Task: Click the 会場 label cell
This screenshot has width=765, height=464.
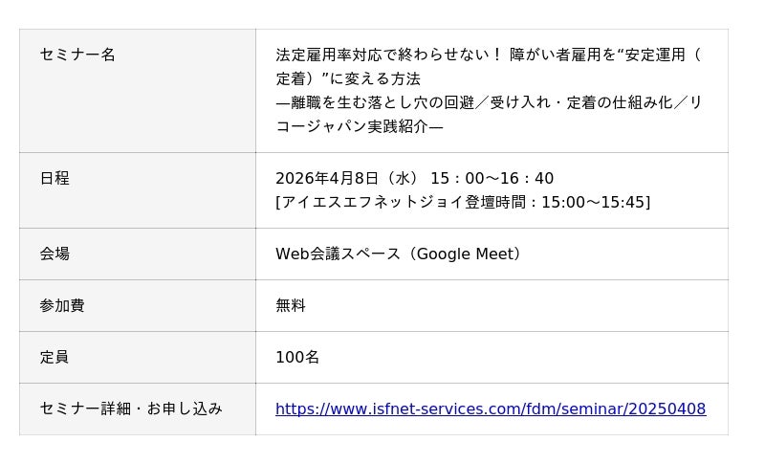Action: click(x=55, y=254)
